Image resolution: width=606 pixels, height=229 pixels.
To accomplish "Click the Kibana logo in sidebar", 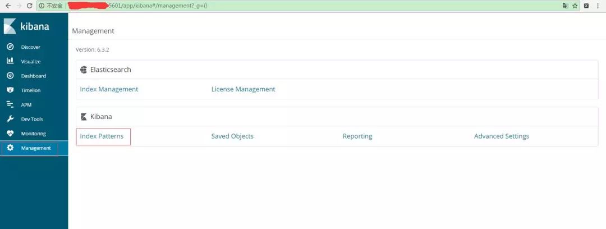I will pos(26,26).
